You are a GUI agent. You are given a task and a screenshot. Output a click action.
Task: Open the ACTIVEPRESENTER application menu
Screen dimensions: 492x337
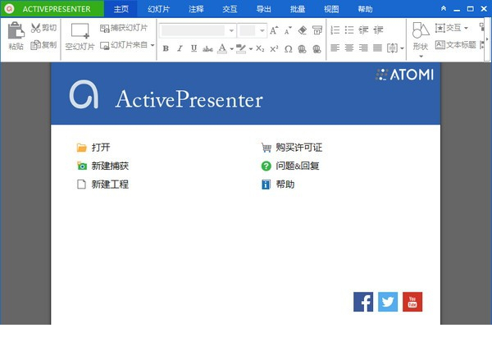tap(52, 9)
